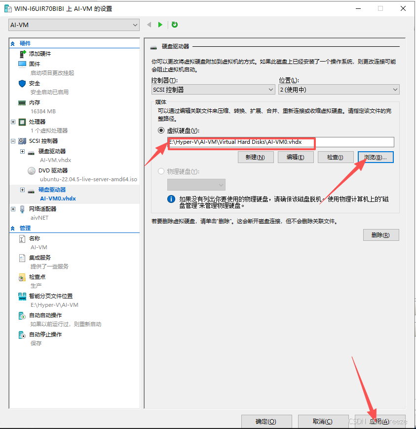The image size is (416, 429).
Task: Select 添加硬件 icon in hardware list
Action: (23, 54)
